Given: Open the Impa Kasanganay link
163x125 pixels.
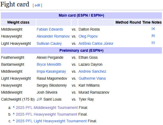Looking at the screenshot, I should (51, 71).
